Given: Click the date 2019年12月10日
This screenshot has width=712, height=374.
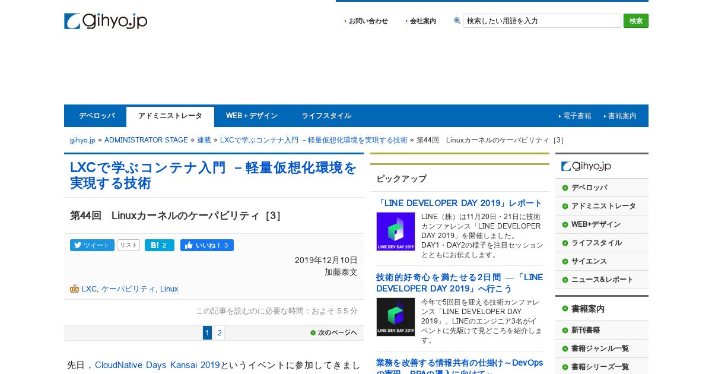Looking at the screenshot, I should pyautogui.click(x=326, y=260).
